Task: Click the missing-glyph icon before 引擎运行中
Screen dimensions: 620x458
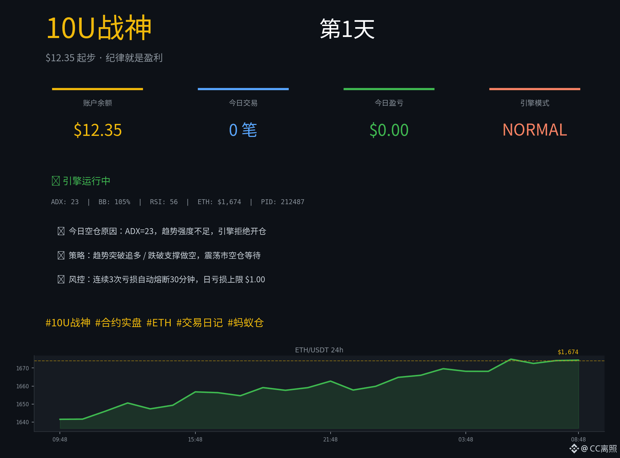Action: point(56,181)
